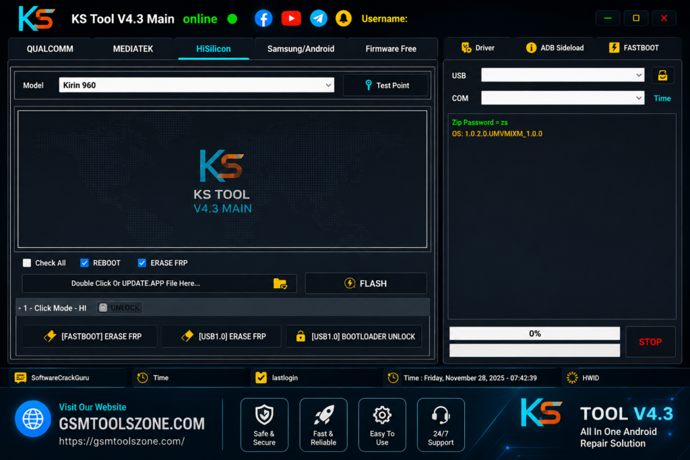Click the Fast & Reliable rocket badge
This screenshot has height=460, width=690.
[x=323, y=425]
